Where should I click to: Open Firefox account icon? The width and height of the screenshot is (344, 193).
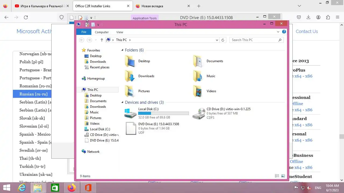pyautogui.click(x=318, y=17)
